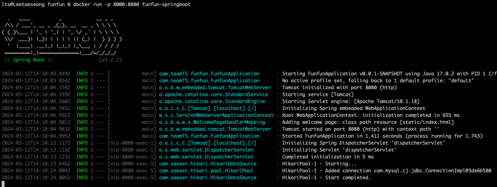This screenshot has width=497, height=187.
Task: Click 'No active profile set' log message
Action: tap(378, 81)
